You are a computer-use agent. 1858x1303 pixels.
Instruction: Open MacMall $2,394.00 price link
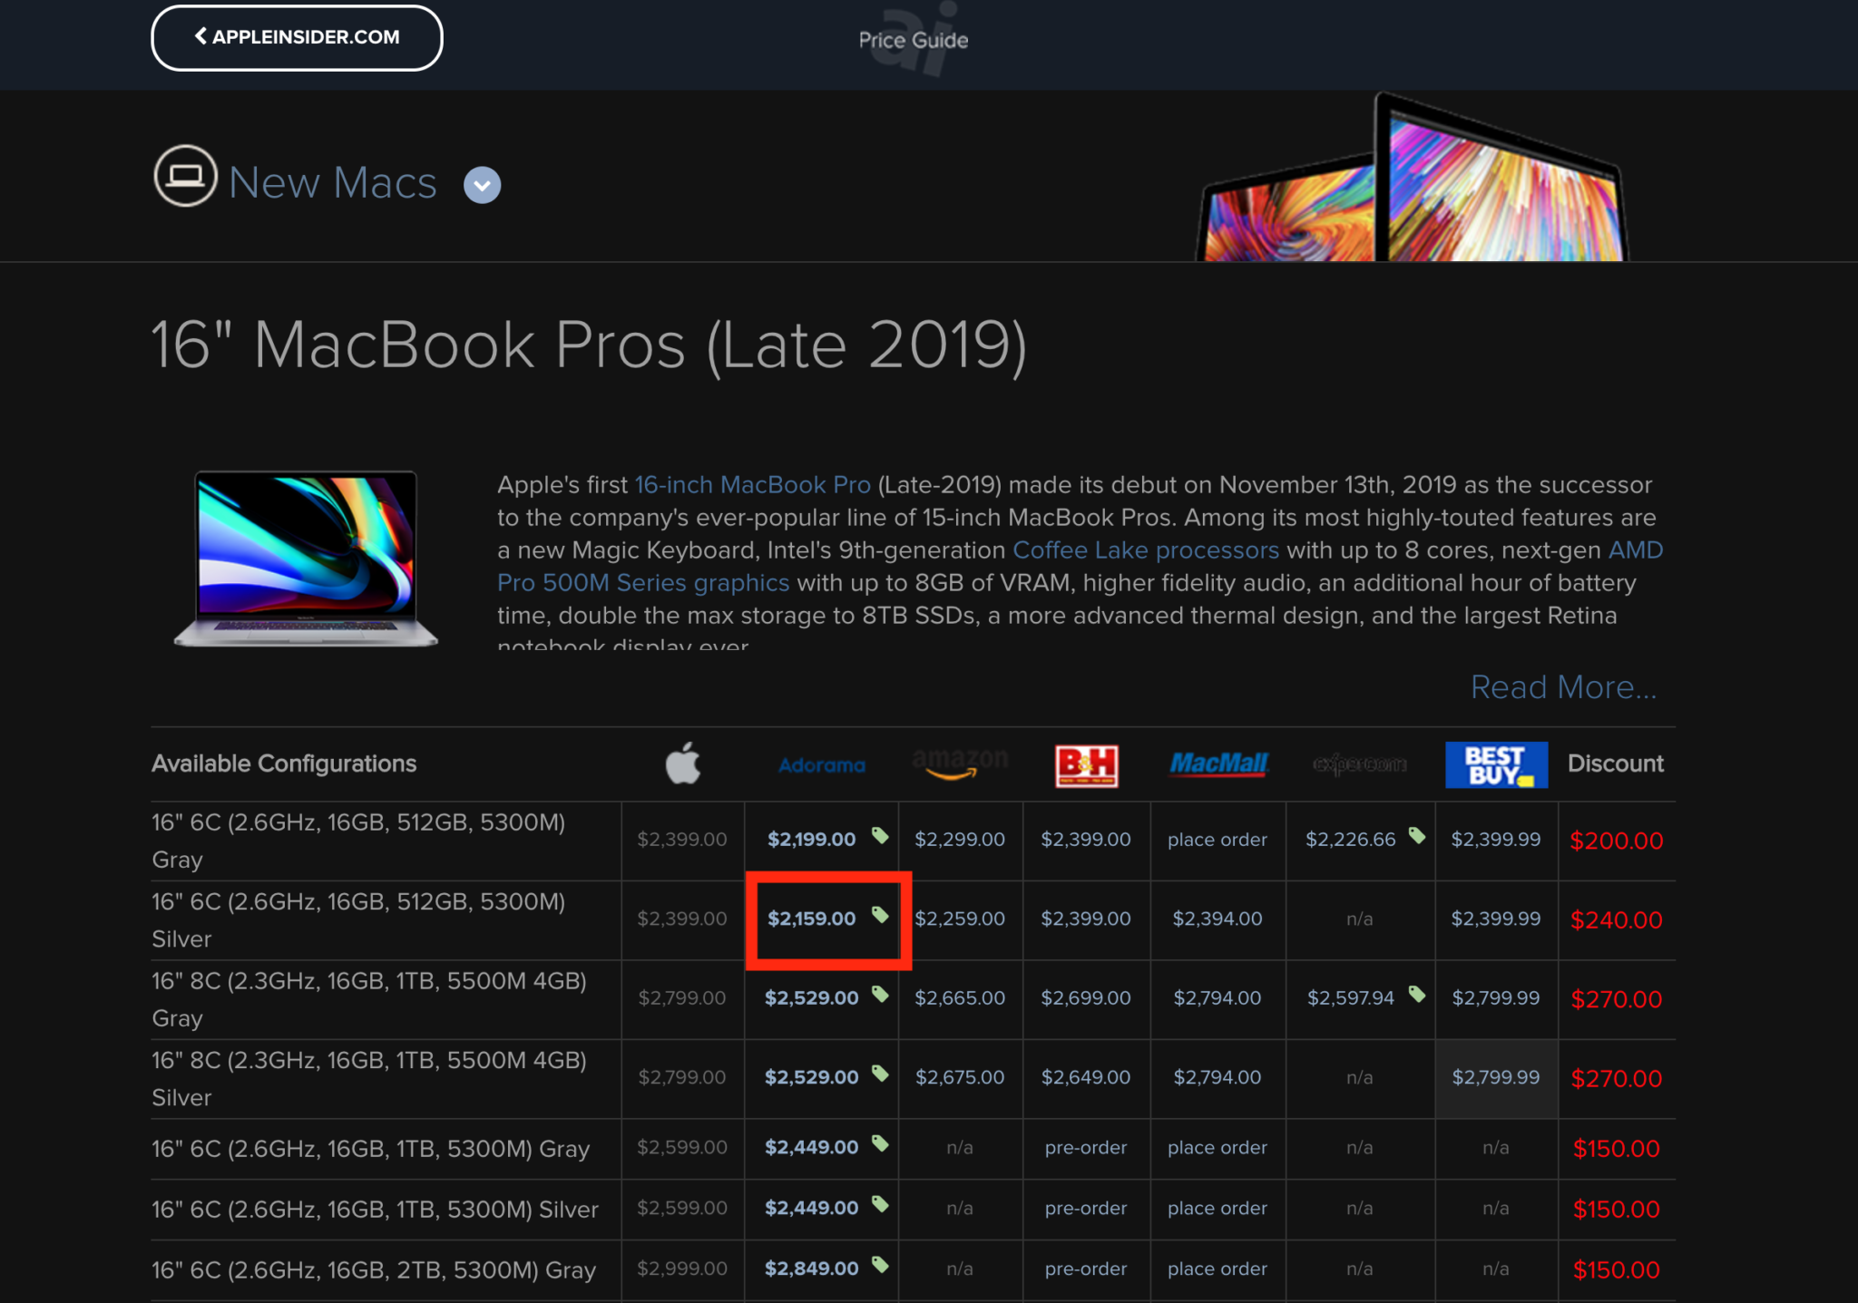click(1217, 919)
